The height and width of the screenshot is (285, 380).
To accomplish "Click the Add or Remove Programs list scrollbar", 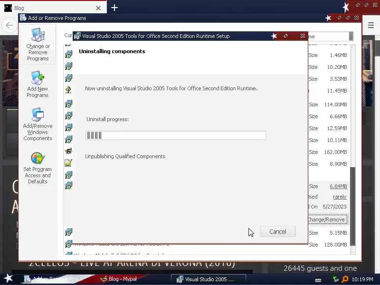I will click(x=352, y=206).
